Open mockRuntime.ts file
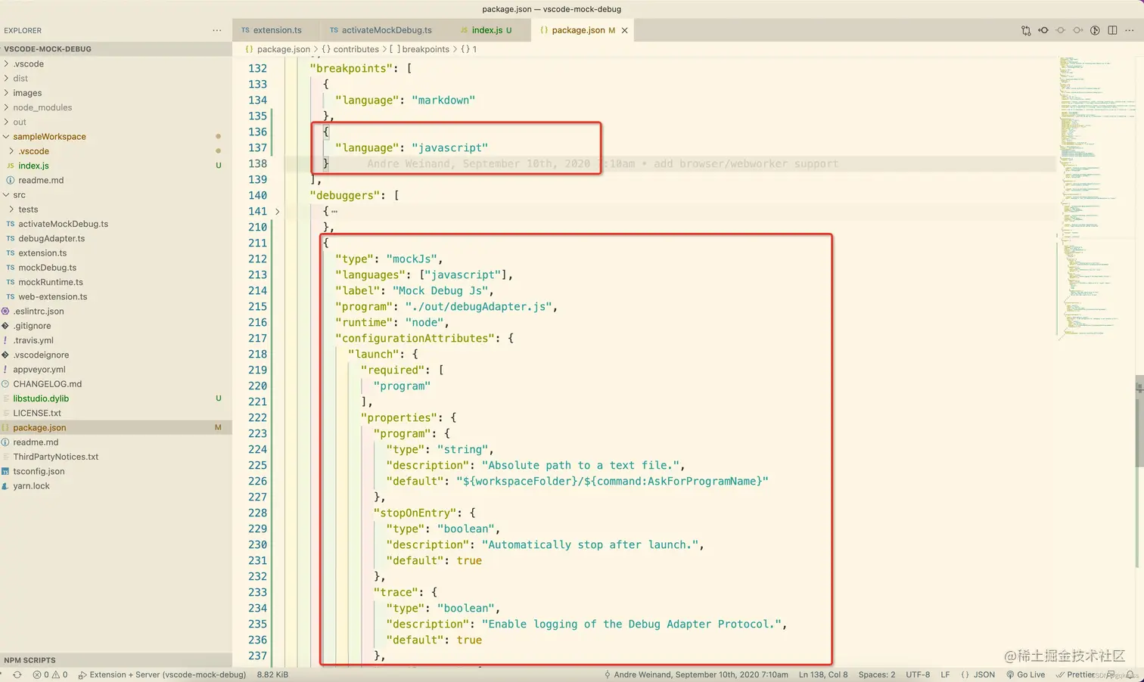Viewport: 1144px width, 682px height. [x=116, y=282]
